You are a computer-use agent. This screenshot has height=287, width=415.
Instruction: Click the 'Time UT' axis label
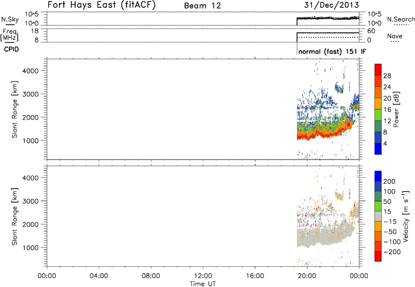click(203, 284)
